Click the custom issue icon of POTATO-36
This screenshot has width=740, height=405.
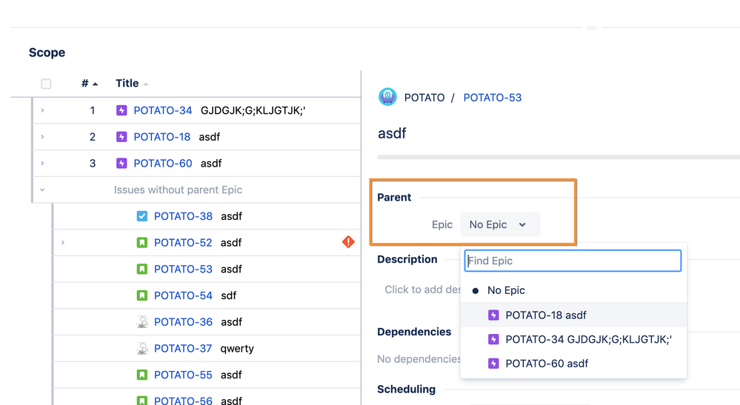click(142, 321)
